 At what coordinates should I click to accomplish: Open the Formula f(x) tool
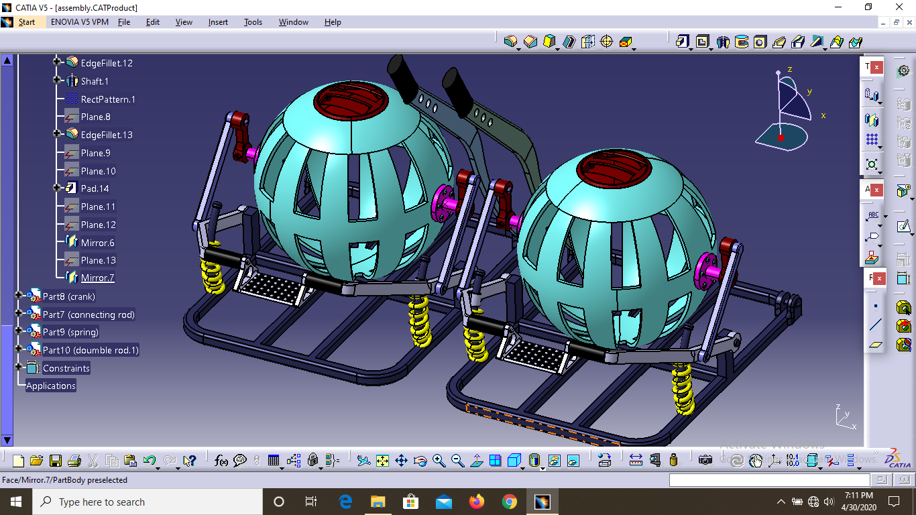point(221,461)
